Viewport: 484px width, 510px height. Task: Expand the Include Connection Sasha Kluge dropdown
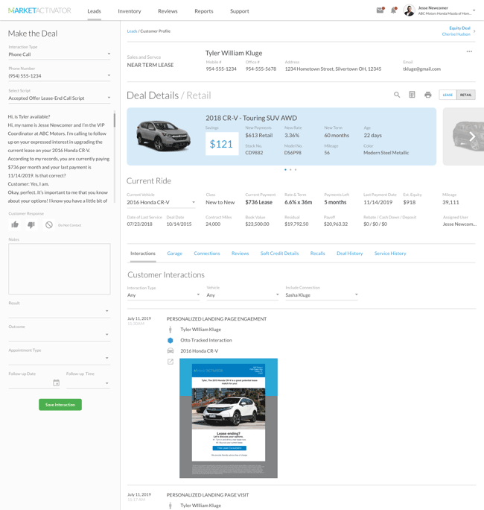coord(321,295)
